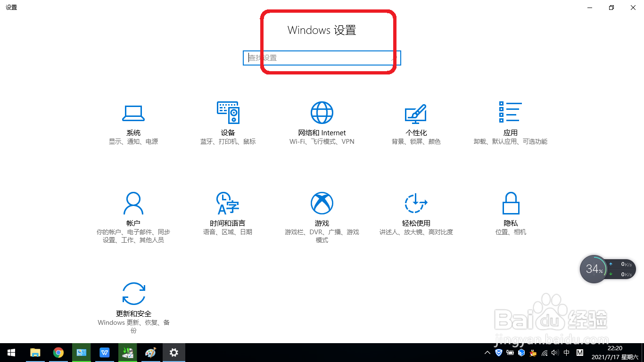Image resolution: width=644 pixels, height=362 pixels.
Task: Open the 设备 (Devices) settings category
Action: tap(228, 123)
